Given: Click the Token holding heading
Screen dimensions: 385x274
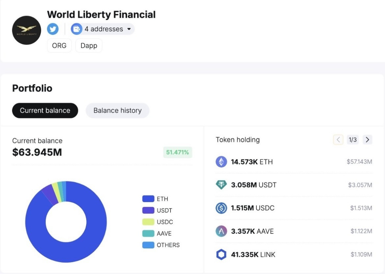Looking at the screenshot, I should click(238, 140).
